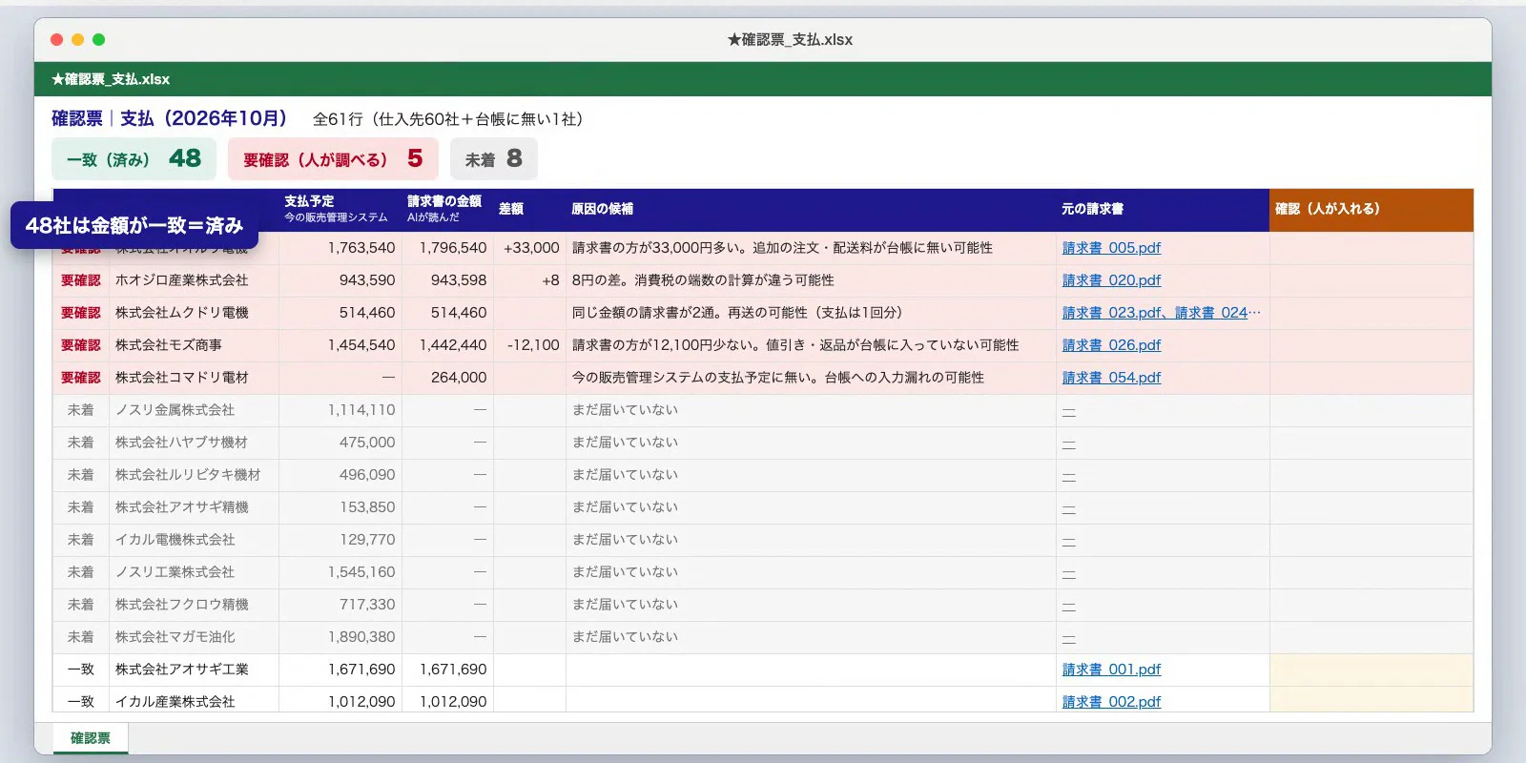
Task: Select the 株式会社モズ商事 cell
Action: [194, 345]
